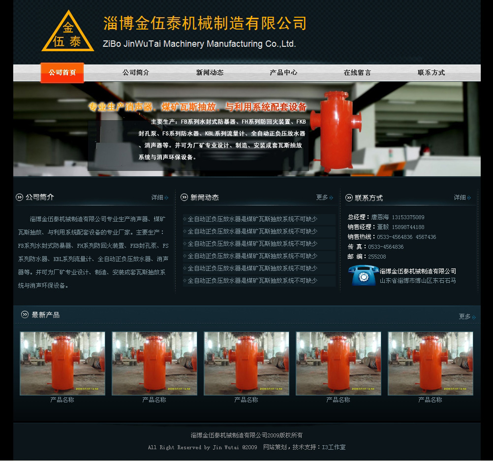Click the 销售热线 number 0533-4564836

click(395, 237)
